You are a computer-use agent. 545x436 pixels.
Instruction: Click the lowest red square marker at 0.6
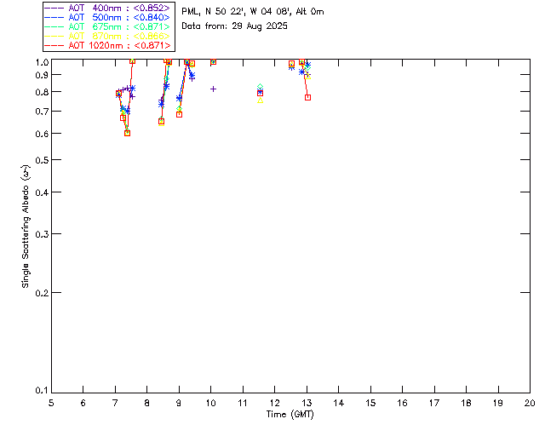(127, 133)
